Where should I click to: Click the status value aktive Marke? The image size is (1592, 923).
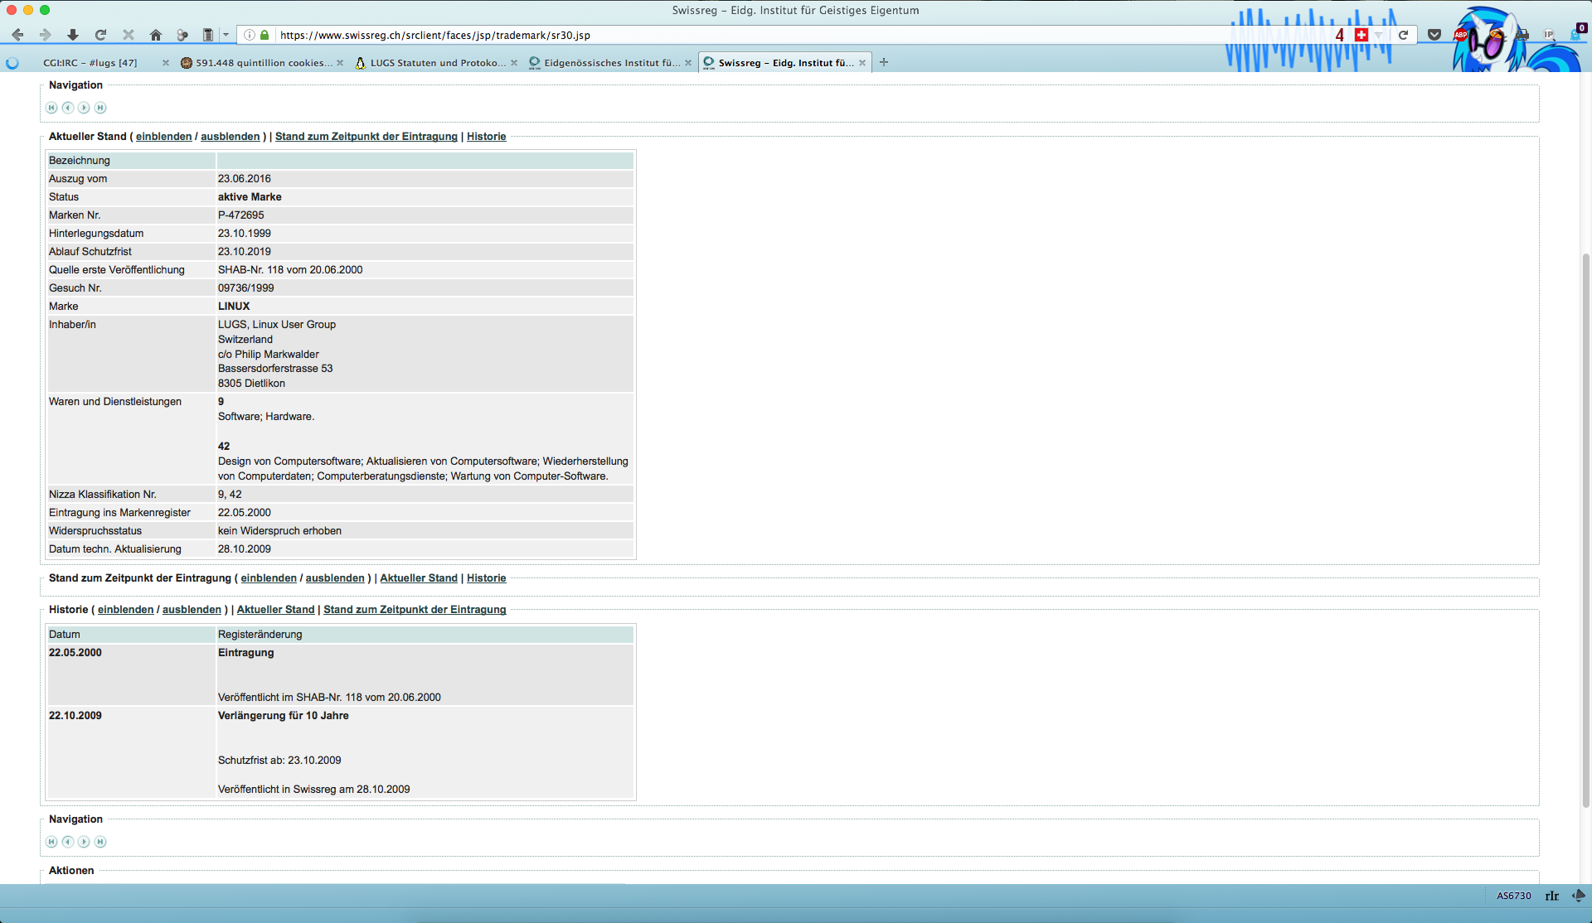[x=250, y=197]
